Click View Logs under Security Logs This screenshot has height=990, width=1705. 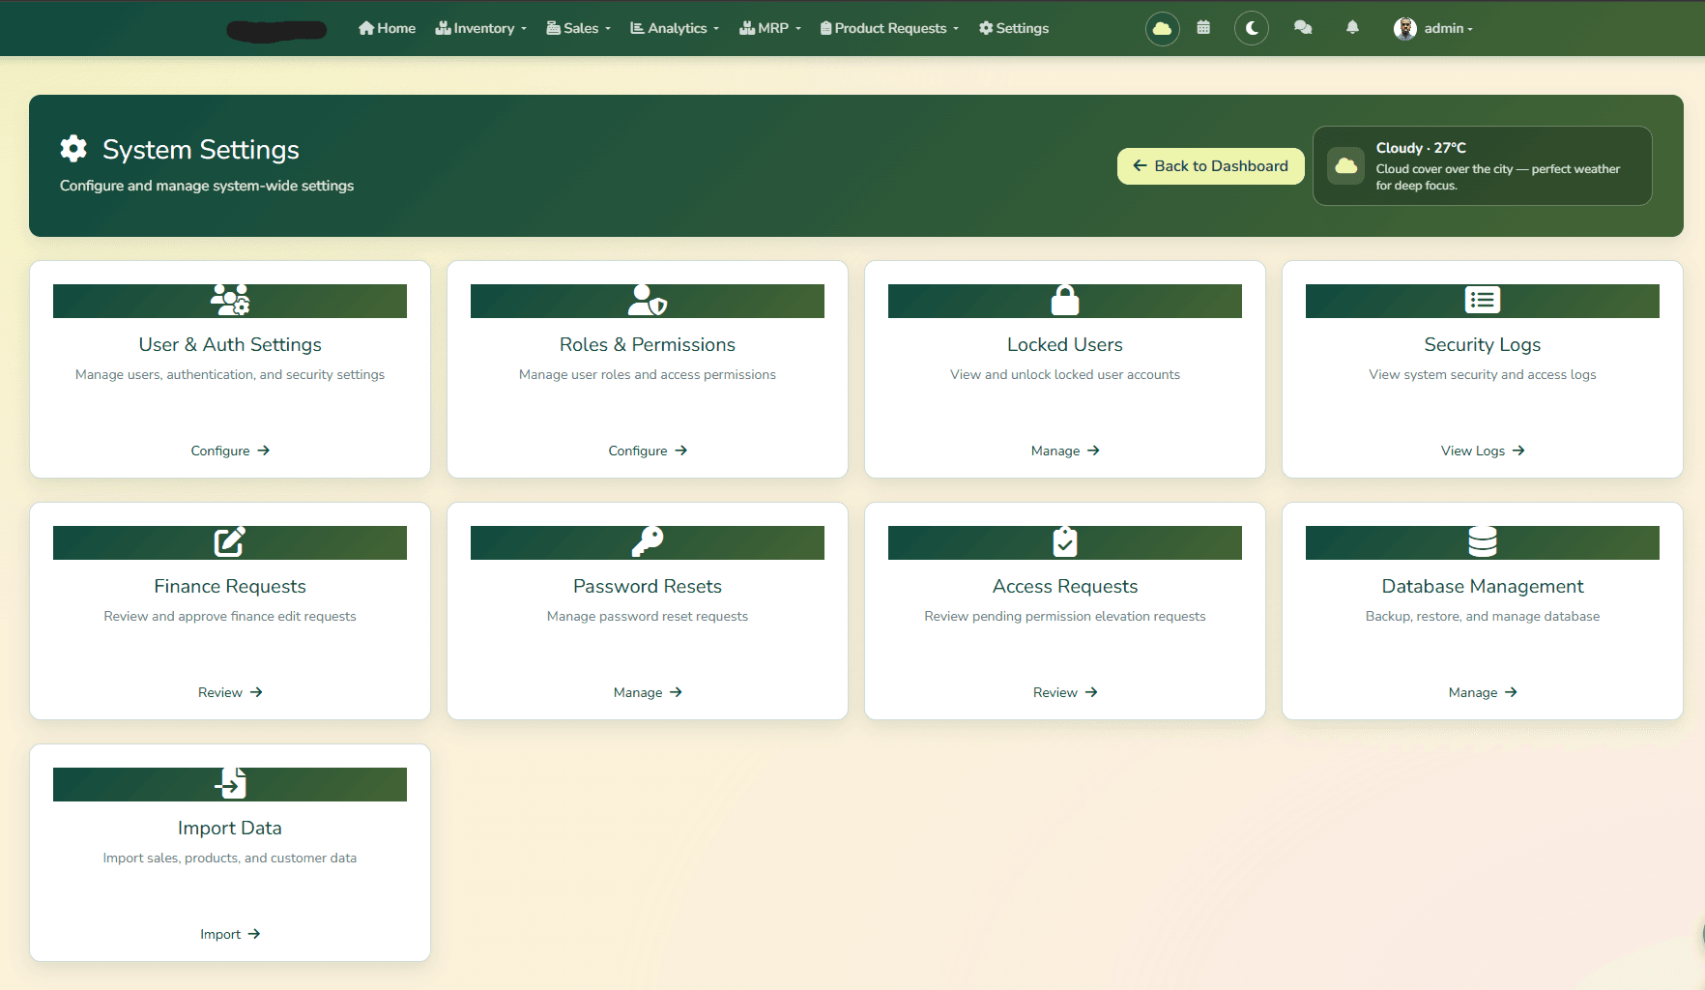click(x=1483, y=451)
